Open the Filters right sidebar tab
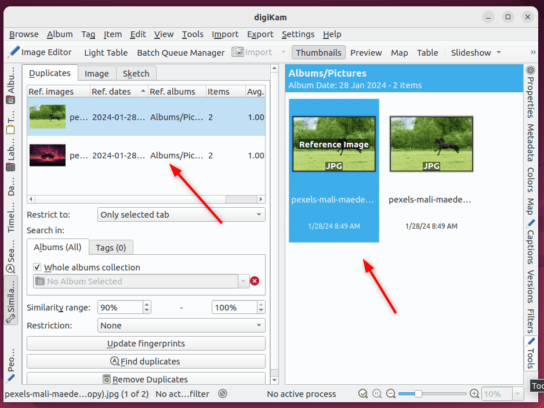 click(531, 321)
